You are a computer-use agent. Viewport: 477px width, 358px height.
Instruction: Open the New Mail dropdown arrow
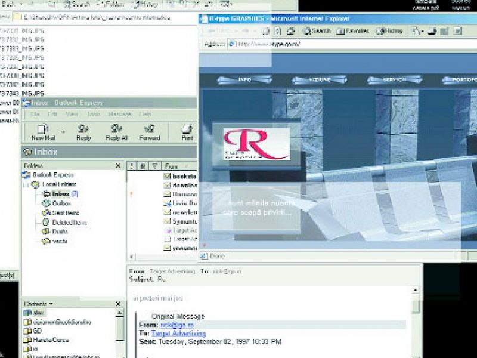click(63, 131)
